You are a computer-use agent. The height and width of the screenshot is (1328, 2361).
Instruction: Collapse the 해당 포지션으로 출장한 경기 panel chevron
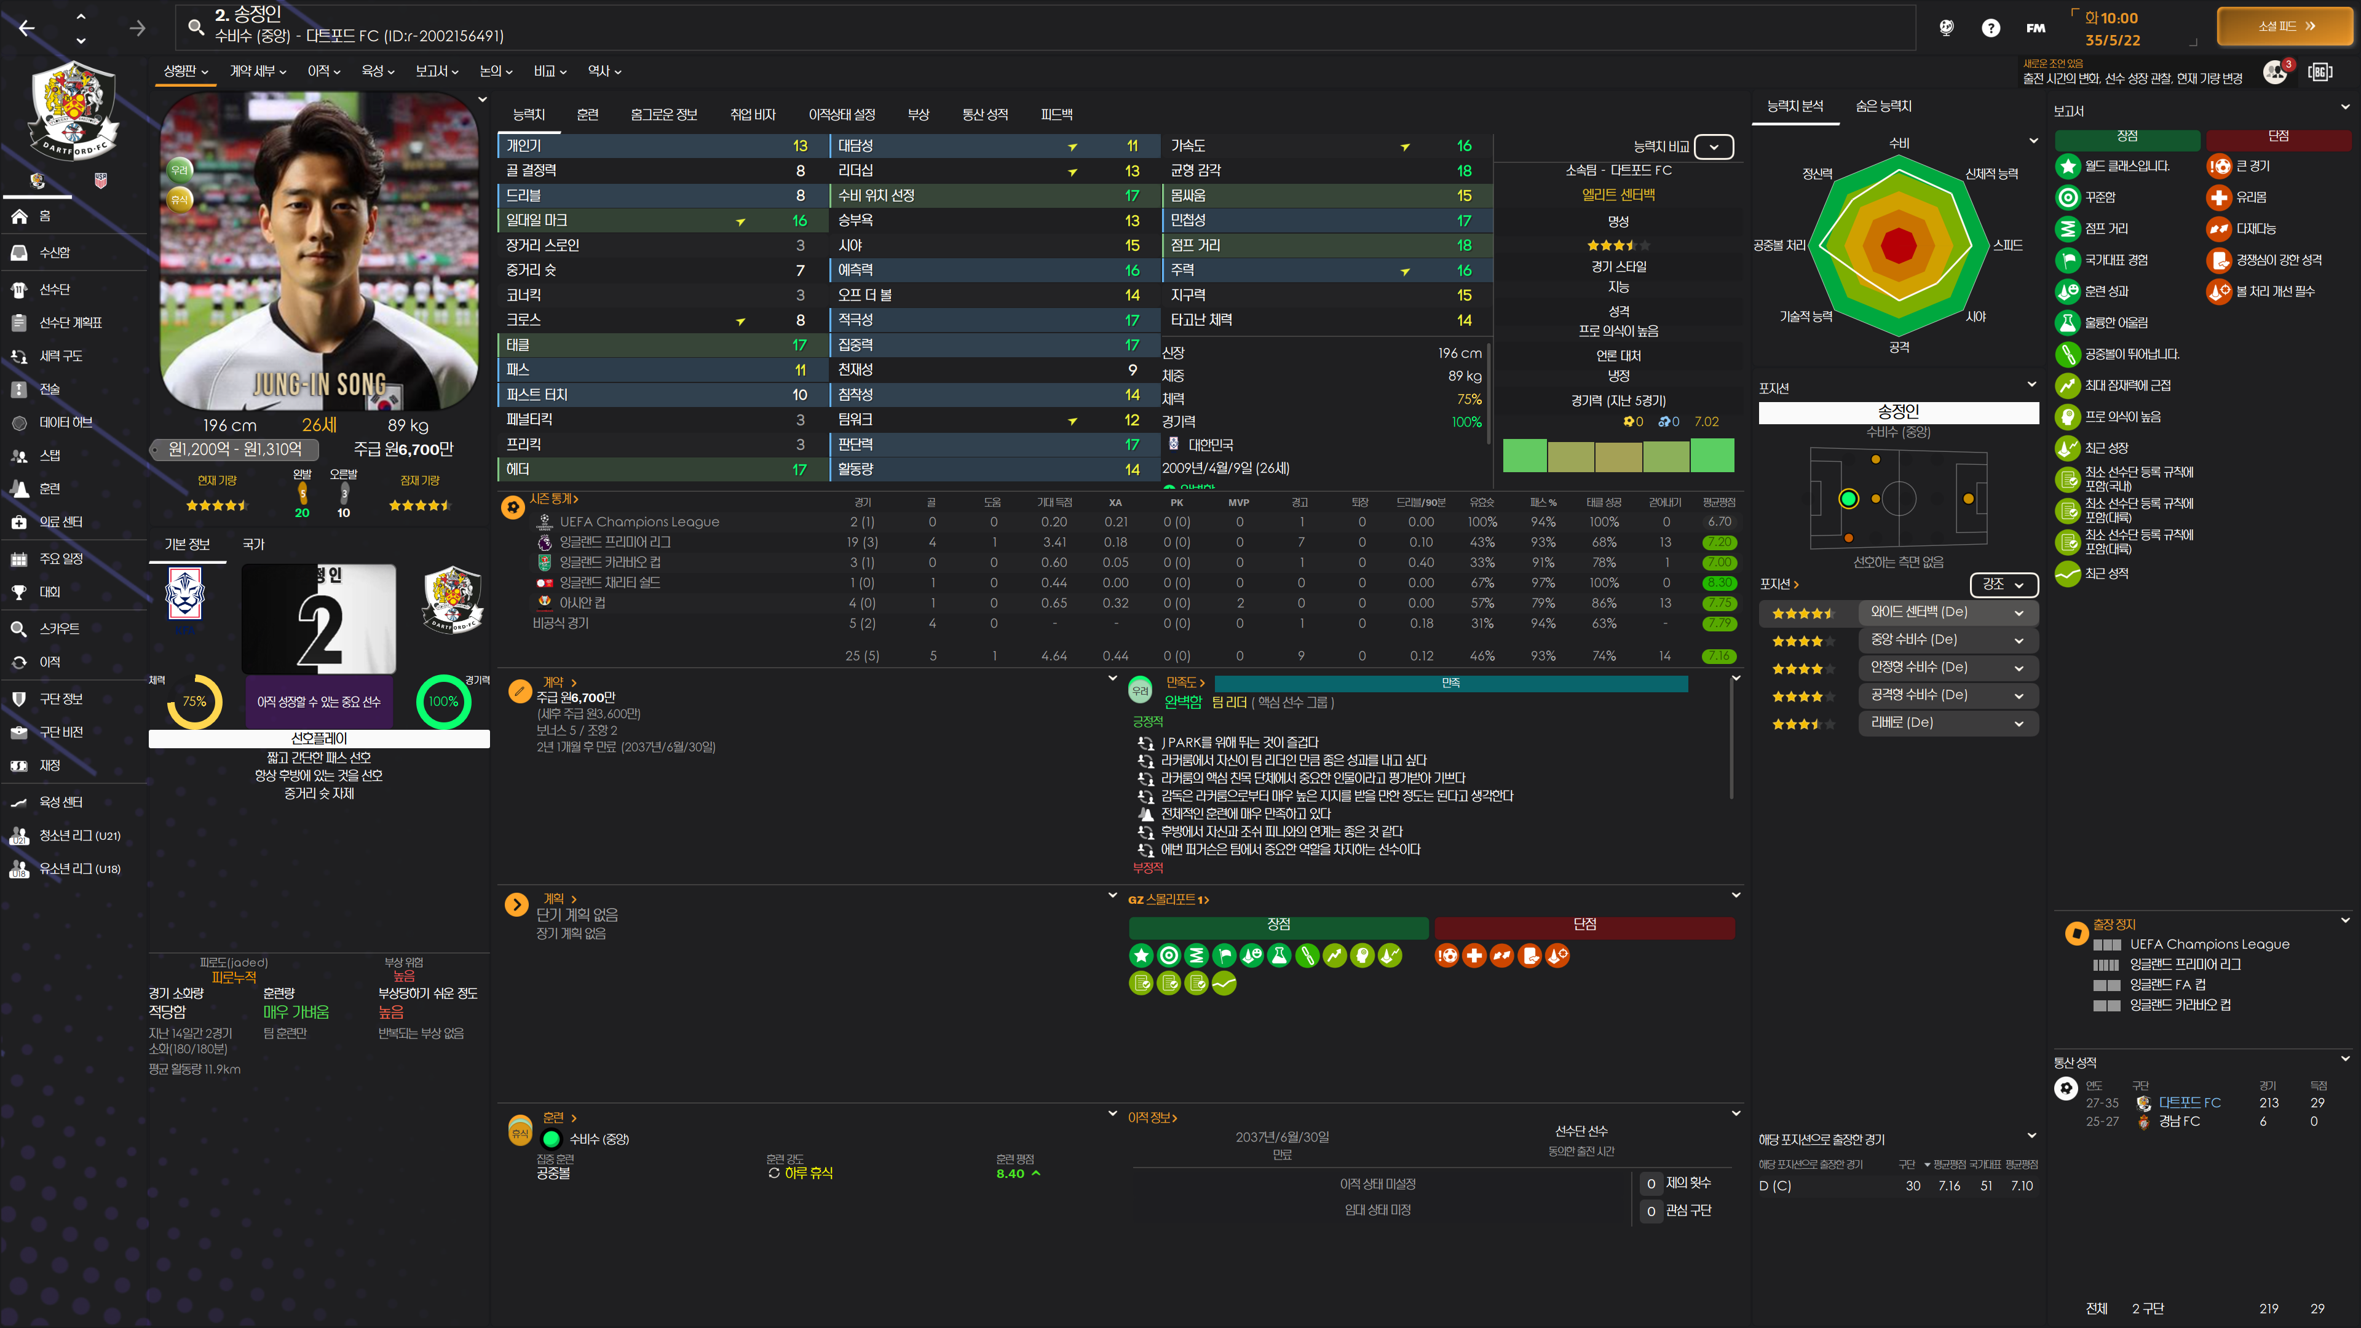2032,1136
